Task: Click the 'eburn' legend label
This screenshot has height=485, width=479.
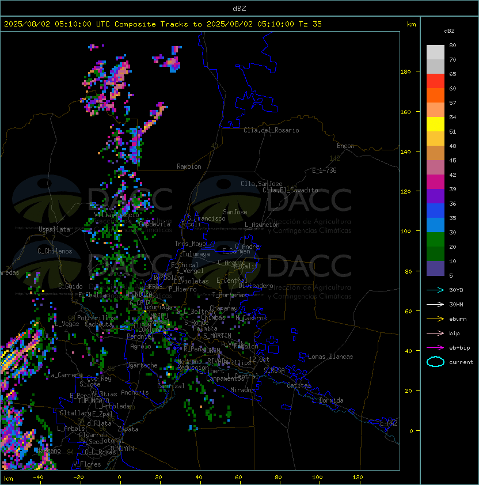Action: [x=458, y=319]
